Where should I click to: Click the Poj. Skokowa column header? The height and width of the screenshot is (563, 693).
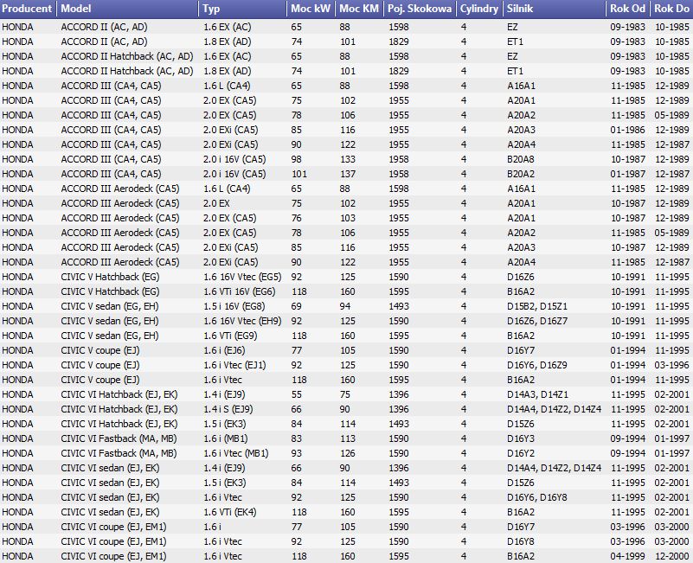(x=420, y=9)
